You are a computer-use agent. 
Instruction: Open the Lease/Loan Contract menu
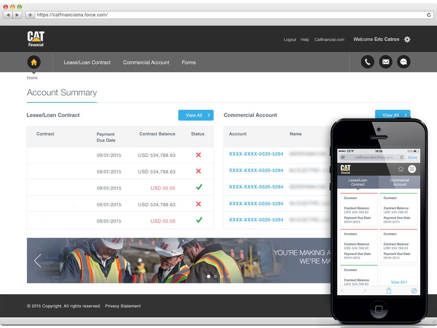point(87,63)
